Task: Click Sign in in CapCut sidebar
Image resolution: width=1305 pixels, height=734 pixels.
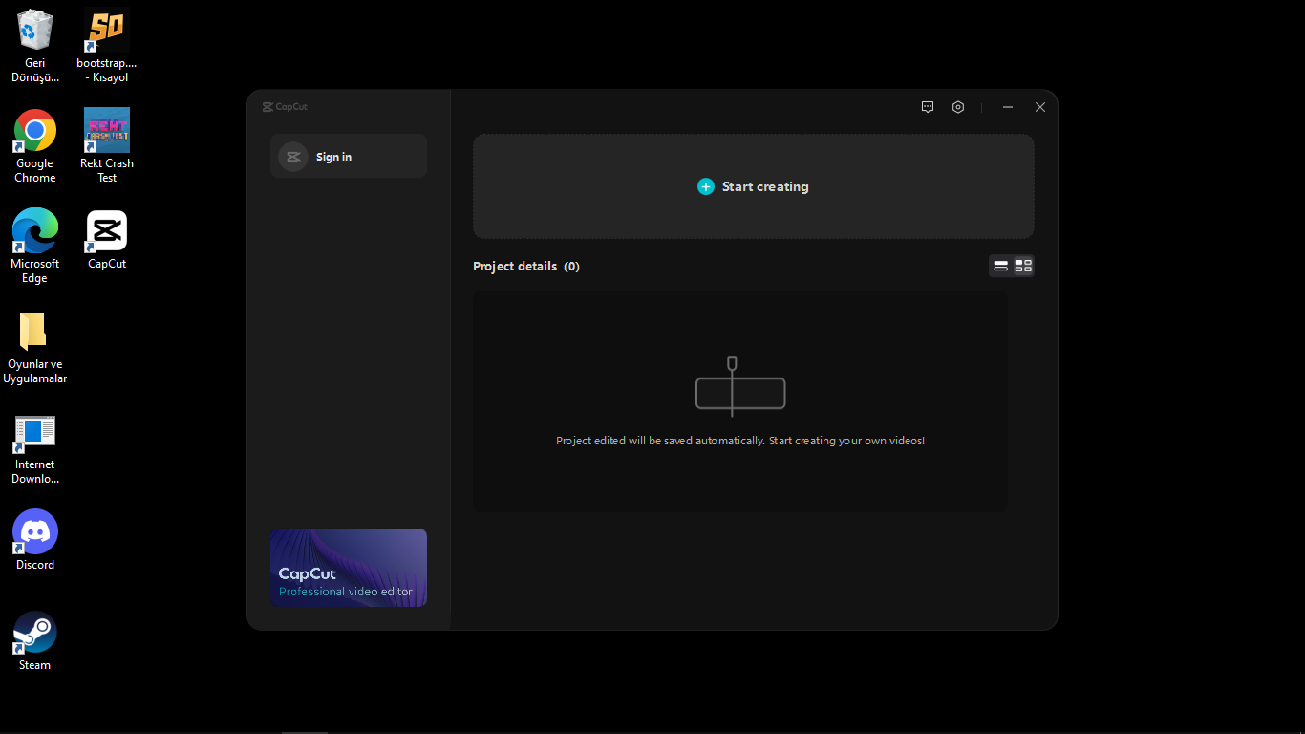Action: [x=349, y=156]
